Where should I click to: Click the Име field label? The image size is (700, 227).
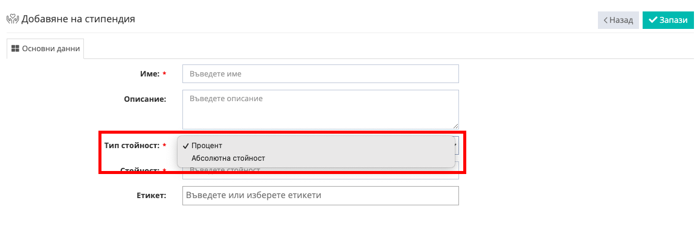coord(150,74)
